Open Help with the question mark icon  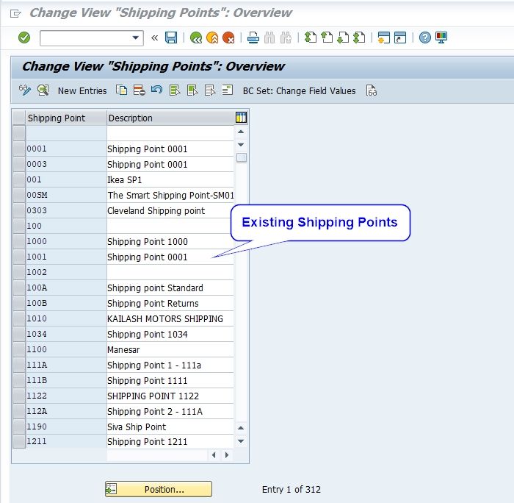click(425, 38)
